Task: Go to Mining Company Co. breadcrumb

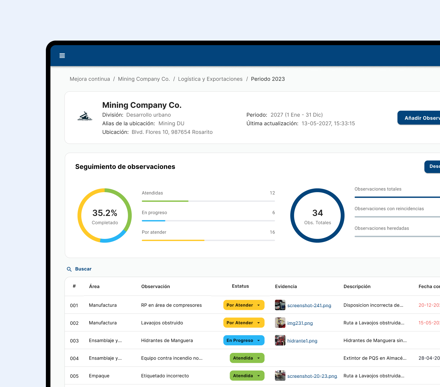Action: [x=144, y=79]
